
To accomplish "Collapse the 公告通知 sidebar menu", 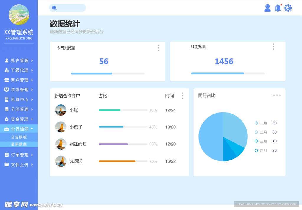I will click(x=19, y=129).
